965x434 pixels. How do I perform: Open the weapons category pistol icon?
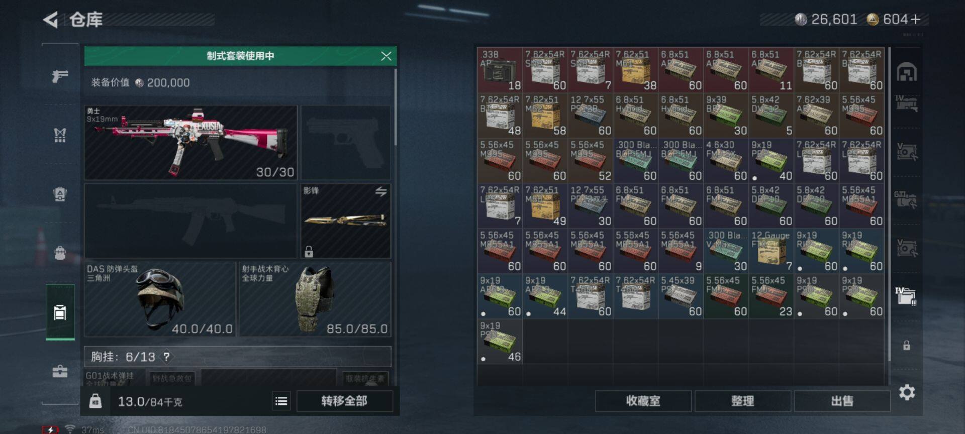(60, 76)
